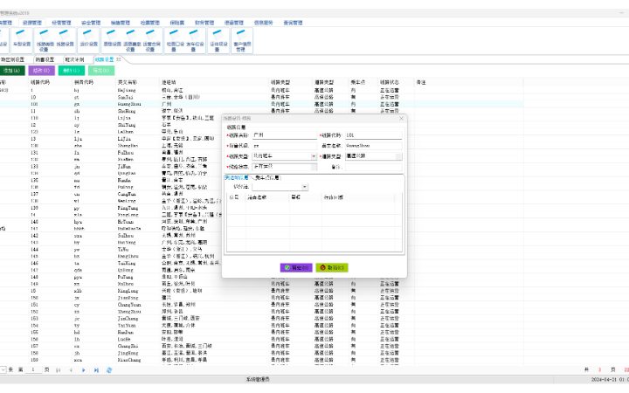The width and height of the screenshot is (629, 393).
Task: Edit the mnemonic code field showing gz
Action: [284, 146]
